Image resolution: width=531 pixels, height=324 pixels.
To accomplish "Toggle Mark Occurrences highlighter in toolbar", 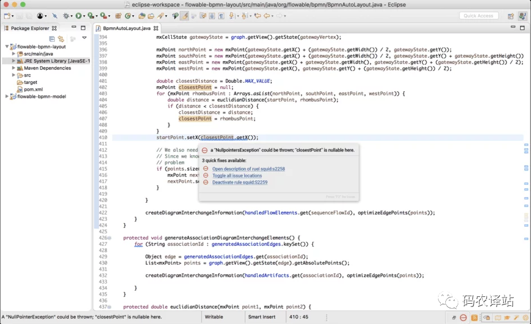I will [x=184, y=16].
